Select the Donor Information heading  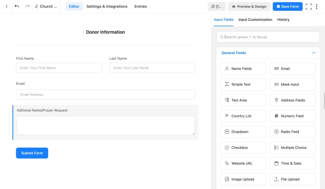pos(105,32)
